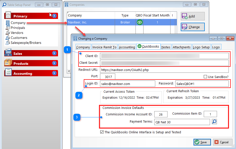Toggle the Use SandBox checkbox
The width and height of the screenshot is (236, 149).
pos(205,77)
